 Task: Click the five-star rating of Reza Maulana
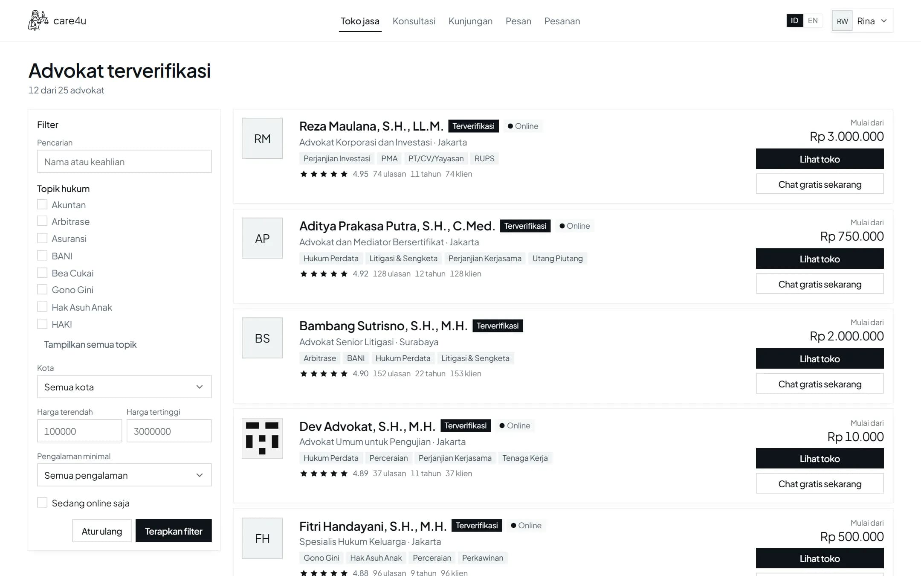click(x=324, y=174)
